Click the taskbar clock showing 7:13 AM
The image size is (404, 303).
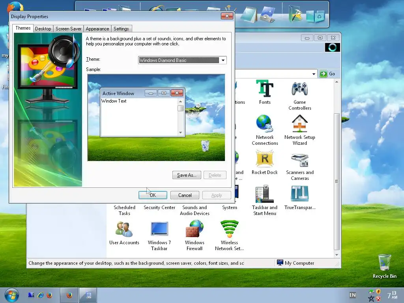pos(392,295)
